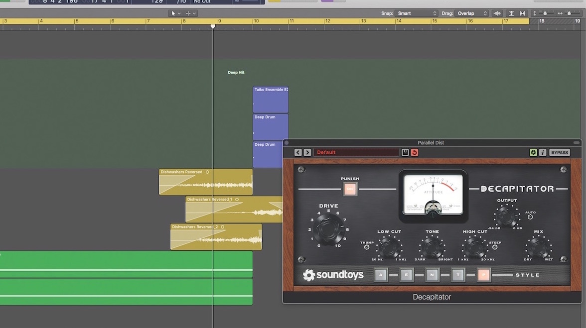Screen dimensions: 586x328
Task: Click the Decapitator label at window bottom
Action: 432,297
